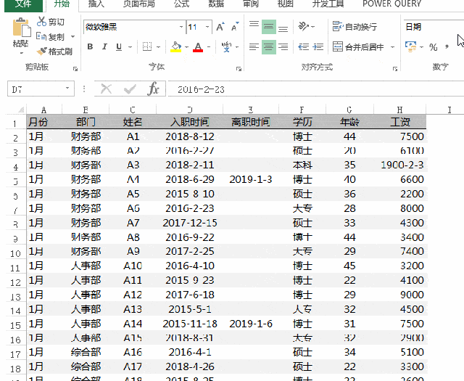Click the Paste (粘贴) clipboard icon
Image resolution: width=464 pixels, height=381 pixels.
(21, 28)
